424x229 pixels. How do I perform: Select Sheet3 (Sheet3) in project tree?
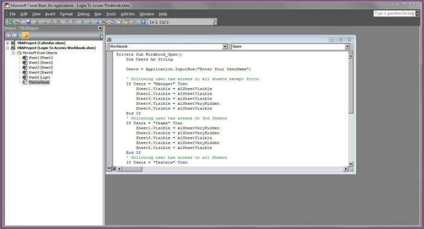click(x=41, y=68)
